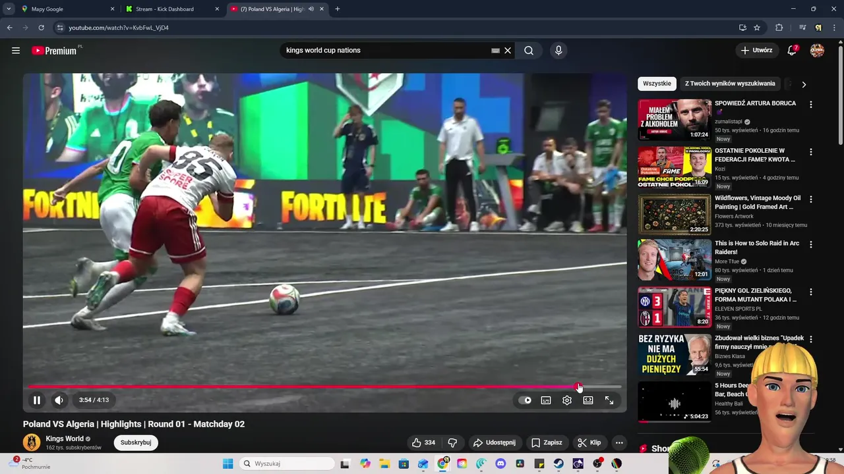Open Wildflowers Vintage Moody Oil Painting thumbnail

pos(675,215)
